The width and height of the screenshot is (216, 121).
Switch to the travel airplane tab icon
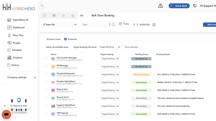click(73, 15)
